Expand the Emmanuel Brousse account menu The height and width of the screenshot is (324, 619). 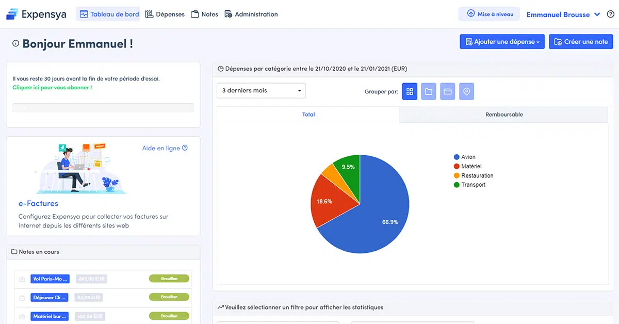[563, 14]
